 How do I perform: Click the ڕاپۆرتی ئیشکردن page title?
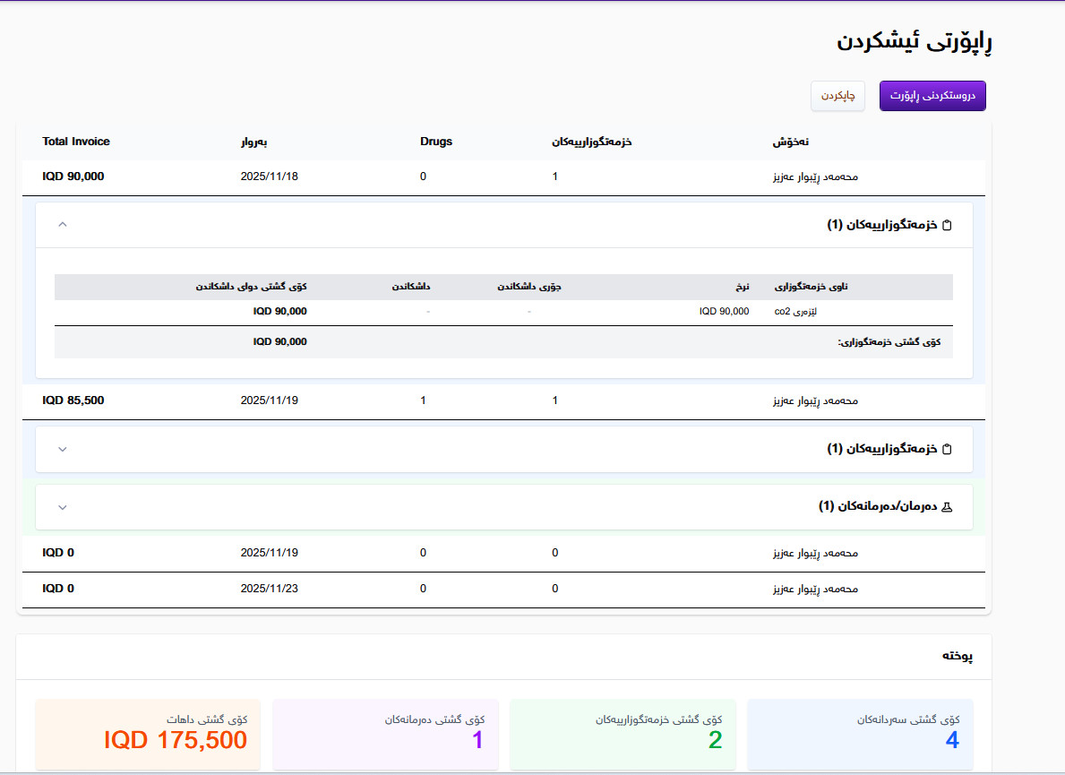coord(915,41)
